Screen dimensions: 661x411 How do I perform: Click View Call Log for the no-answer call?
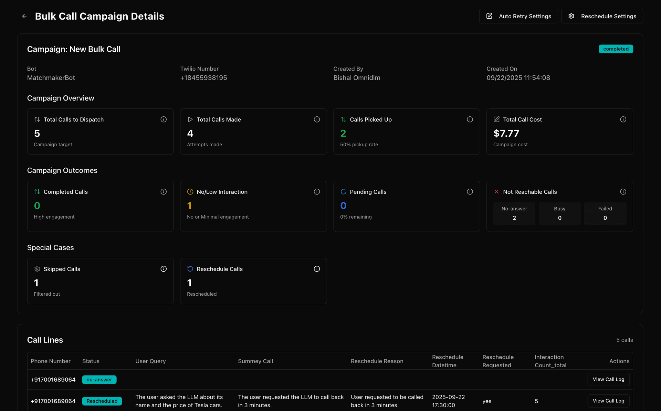tap(608, 379)
